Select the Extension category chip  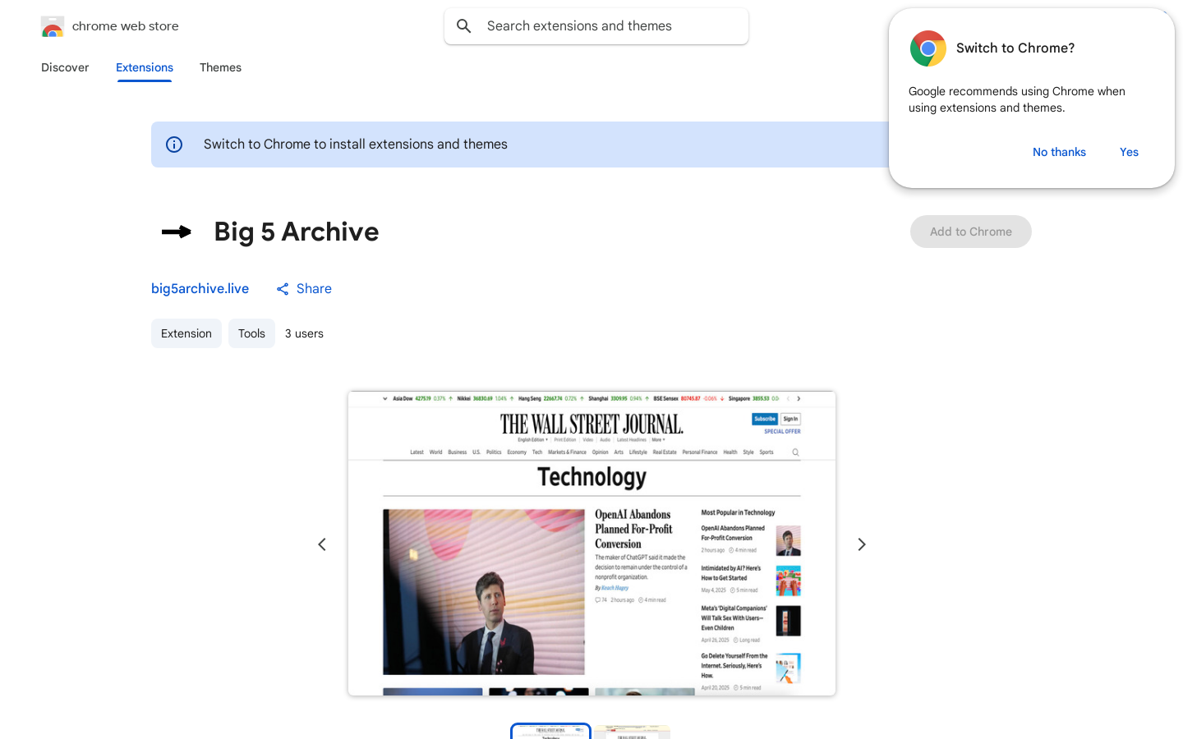186,333
